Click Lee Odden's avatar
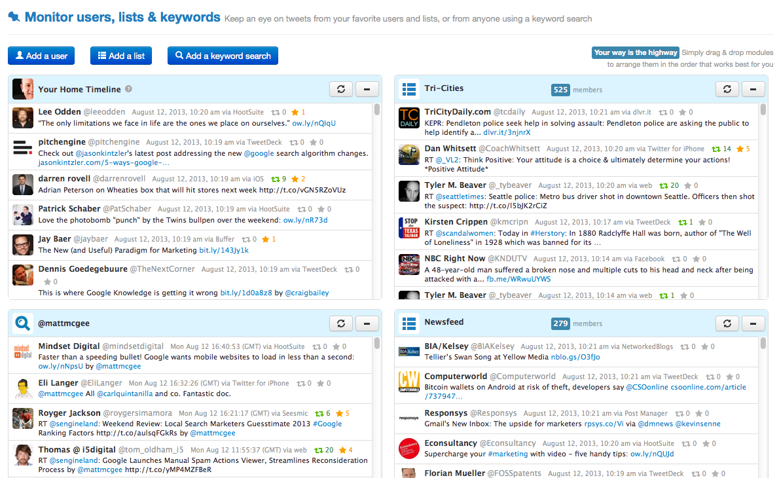Screen dimensions: 779x478 (x=22, y=119)
